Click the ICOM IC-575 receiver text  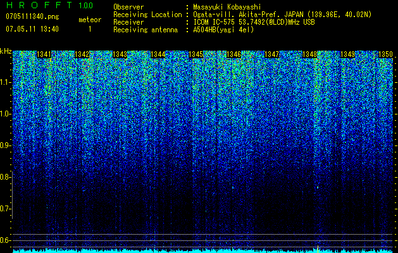(254, 22)
